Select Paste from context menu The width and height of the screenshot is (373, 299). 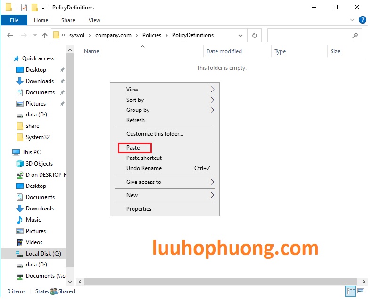(133, 148)
